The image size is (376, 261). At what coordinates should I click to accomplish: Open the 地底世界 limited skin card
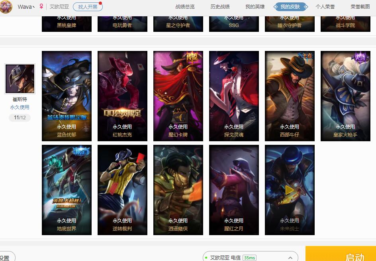[x=67, y=190]
